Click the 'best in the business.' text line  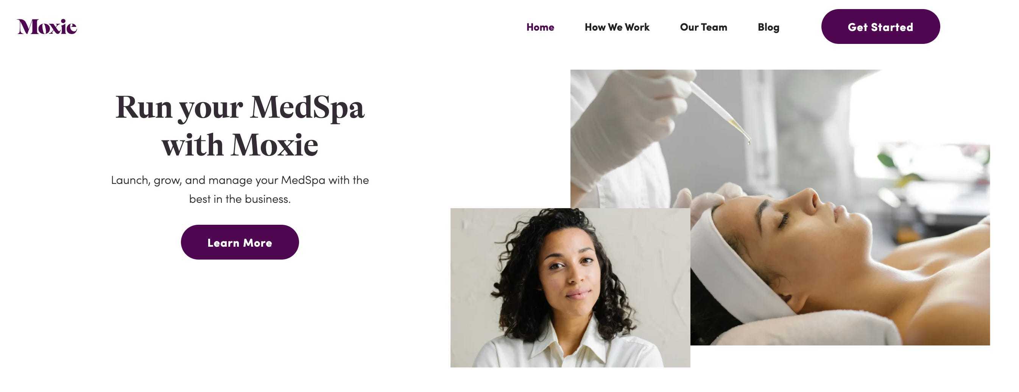(x=240, y=199)
